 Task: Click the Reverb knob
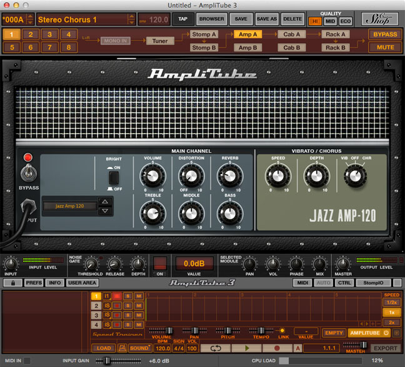pyautogui.click(x=230, y=176)
